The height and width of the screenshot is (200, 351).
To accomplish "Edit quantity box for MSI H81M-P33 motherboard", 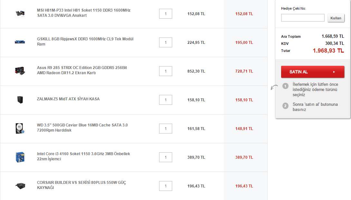I will click(166, 14).
